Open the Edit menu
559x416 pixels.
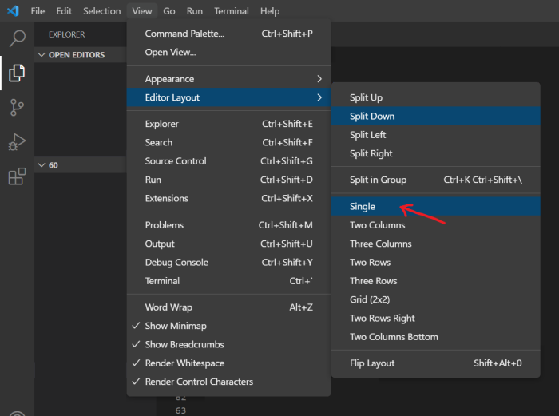coord(64,11)
